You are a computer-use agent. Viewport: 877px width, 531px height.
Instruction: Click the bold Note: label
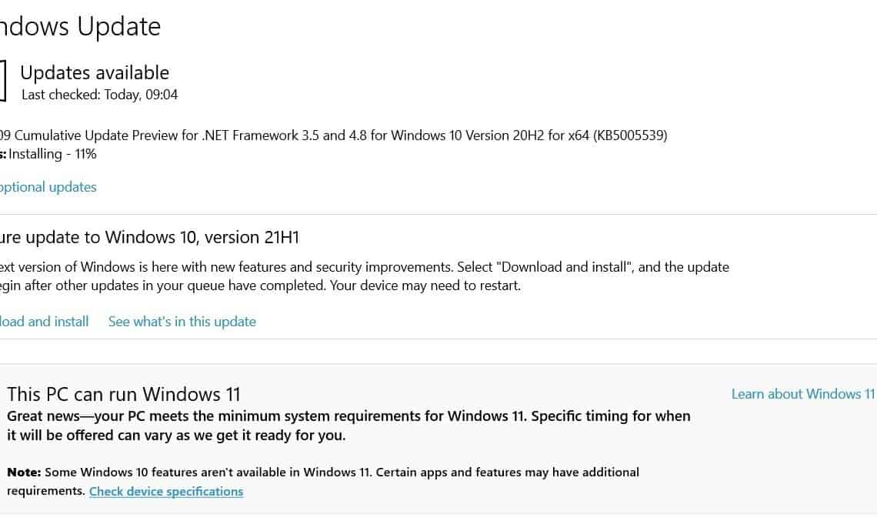pos(24,473)
